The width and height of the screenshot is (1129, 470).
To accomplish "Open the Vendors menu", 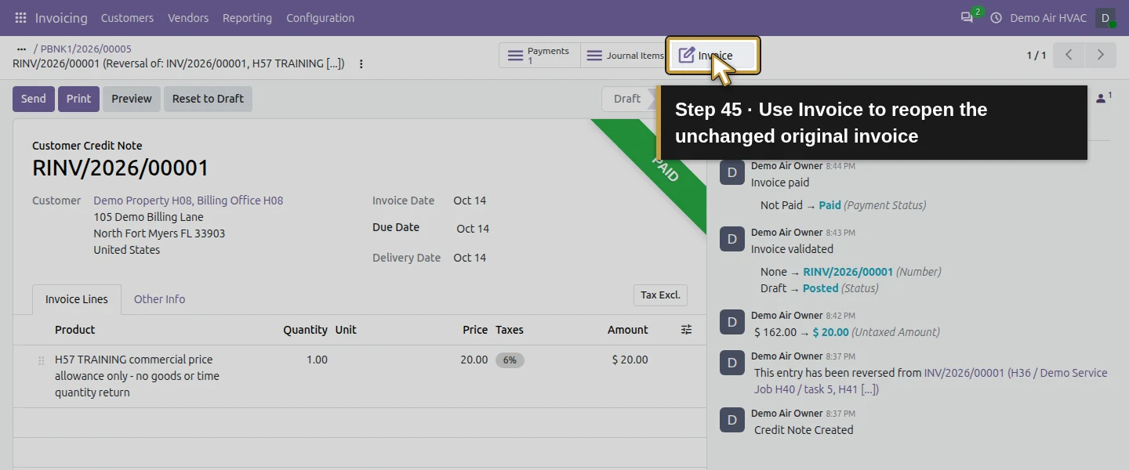I will click(188, 17).
